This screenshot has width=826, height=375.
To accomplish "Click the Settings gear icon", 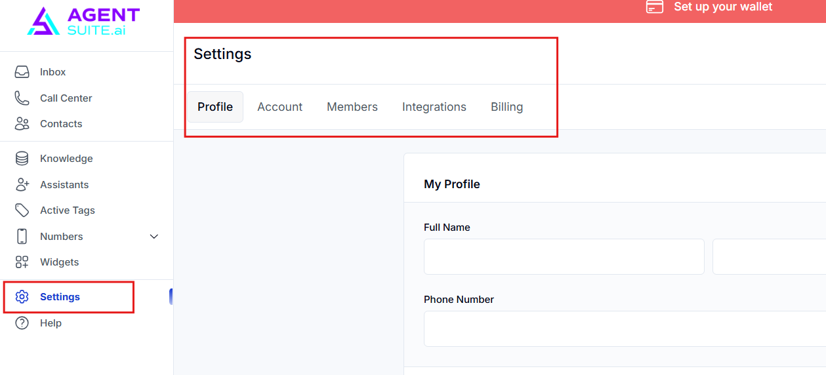I will point(22,297).
